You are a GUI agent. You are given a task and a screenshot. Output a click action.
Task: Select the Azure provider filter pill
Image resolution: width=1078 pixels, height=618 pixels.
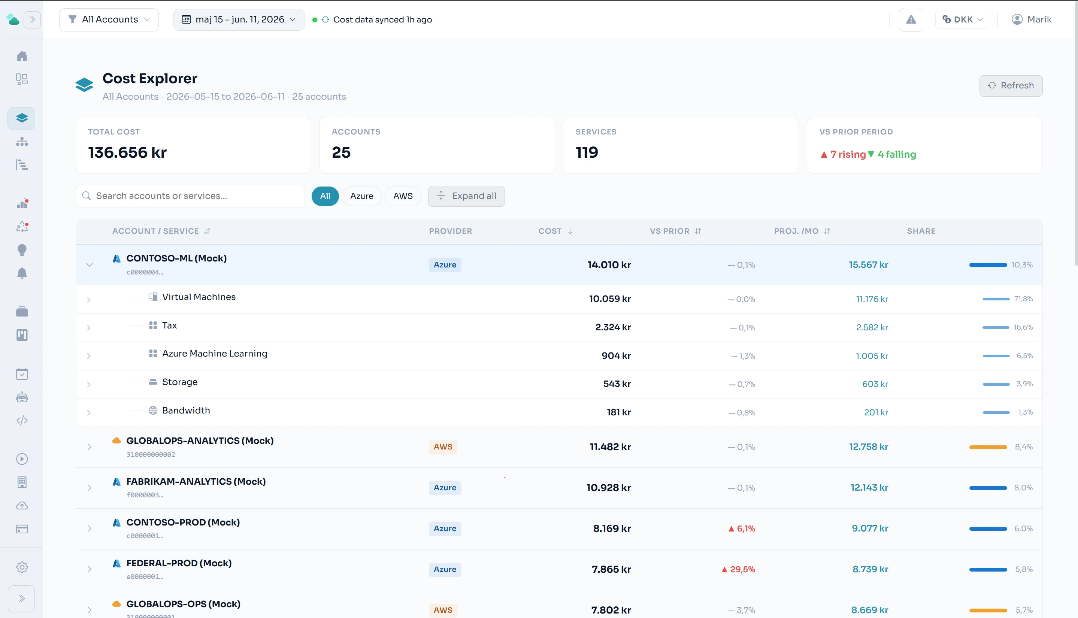(x=361, y=196)
